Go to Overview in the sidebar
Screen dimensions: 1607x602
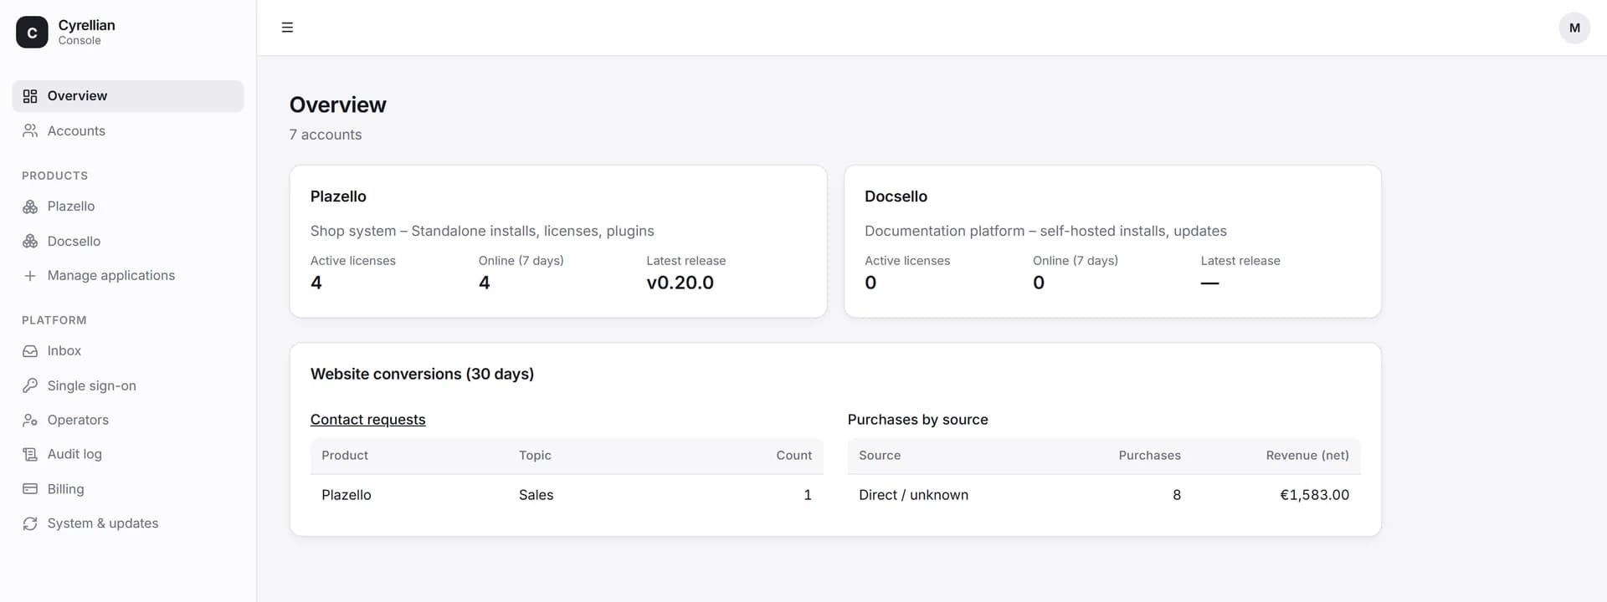pyautogui.click(x=128, y=96)
